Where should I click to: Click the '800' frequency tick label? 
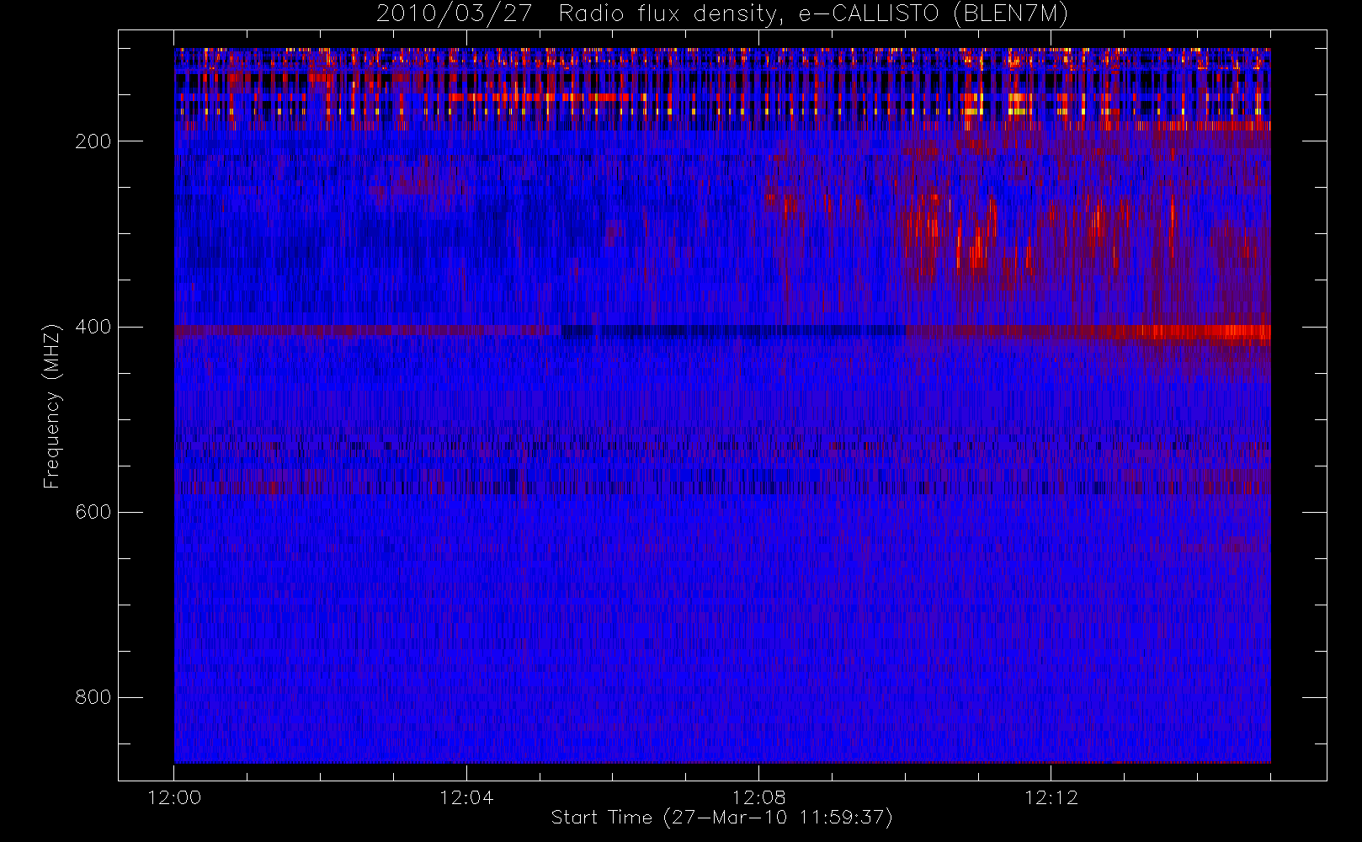[93, 697]
